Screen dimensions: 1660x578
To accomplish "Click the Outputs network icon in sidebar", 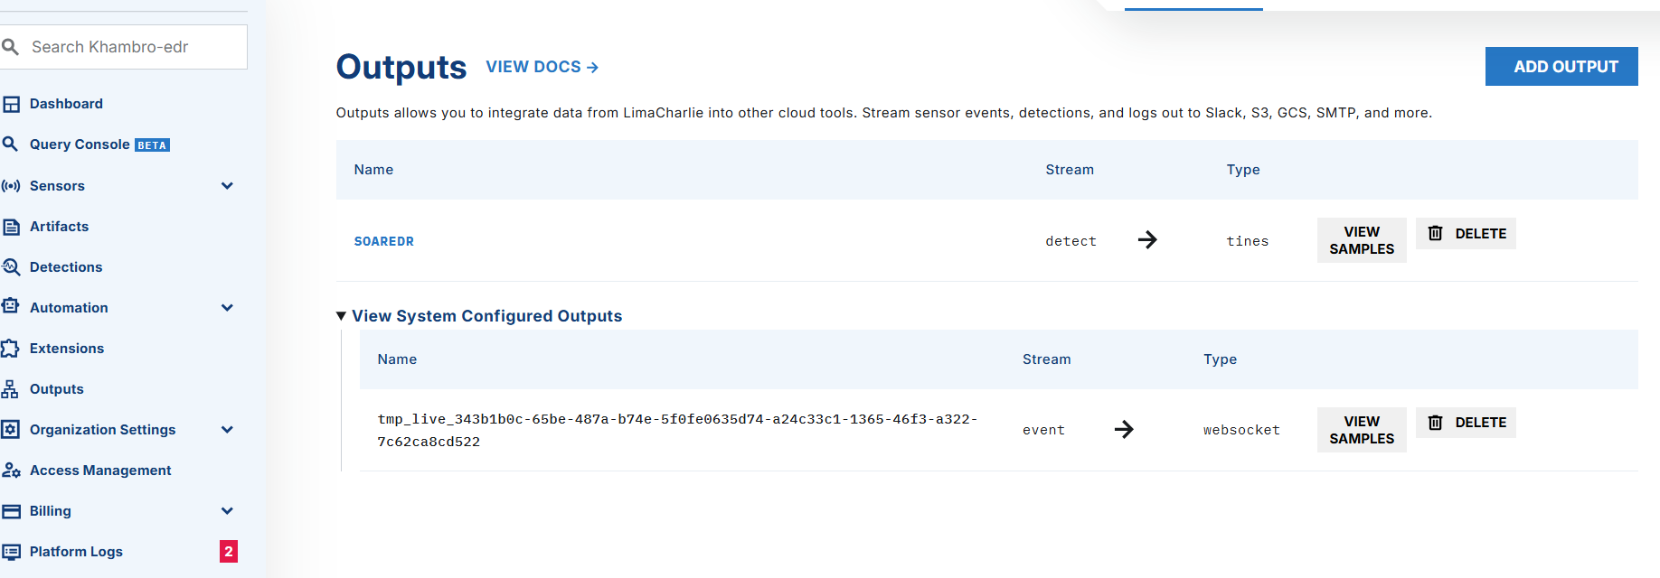I will (x=11, y=389).
